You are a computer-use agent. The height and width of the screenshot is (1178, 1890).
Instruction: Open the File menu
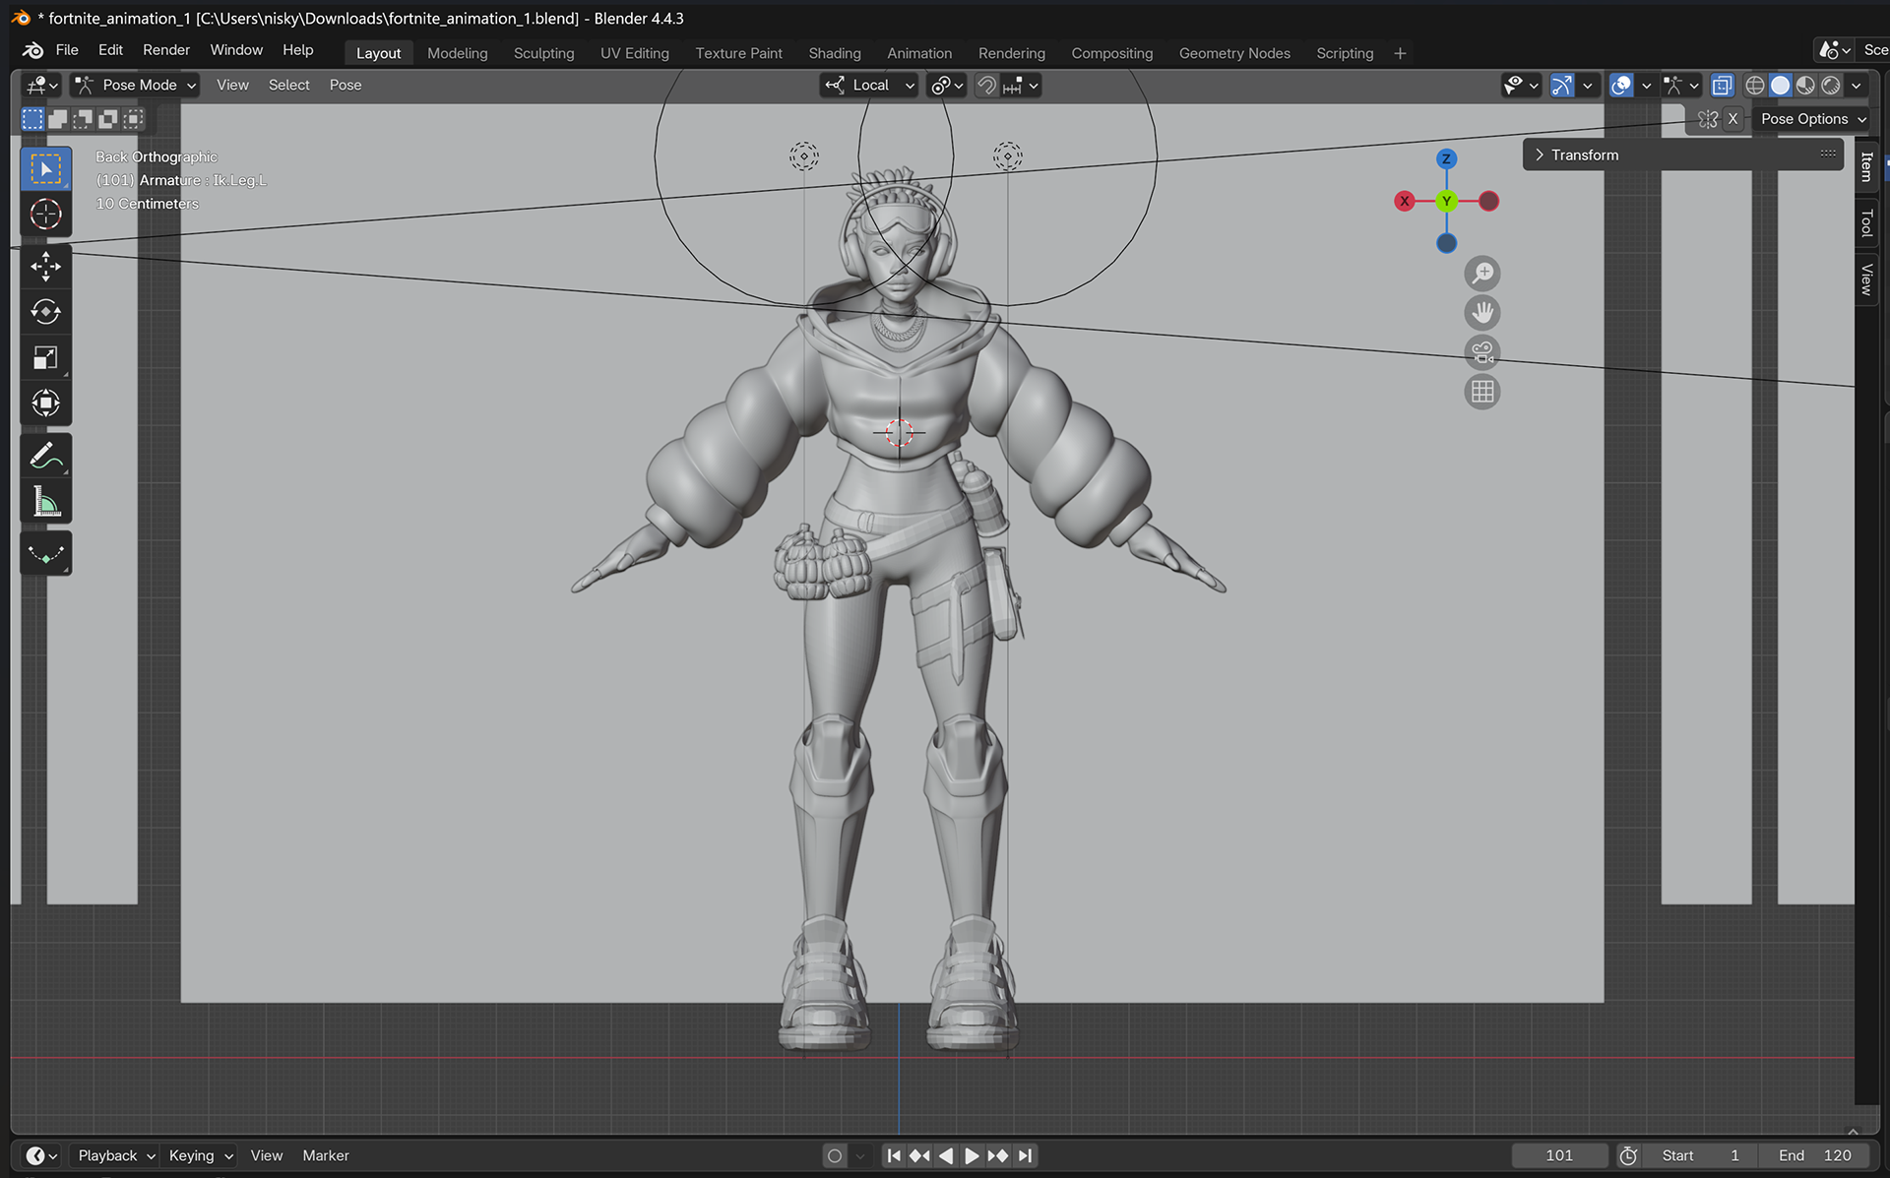point(67,50)
